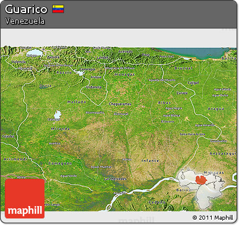The image size is (239, 225).
Task: Open the Venezuela location inset map
Action: [x=200, y=188]
